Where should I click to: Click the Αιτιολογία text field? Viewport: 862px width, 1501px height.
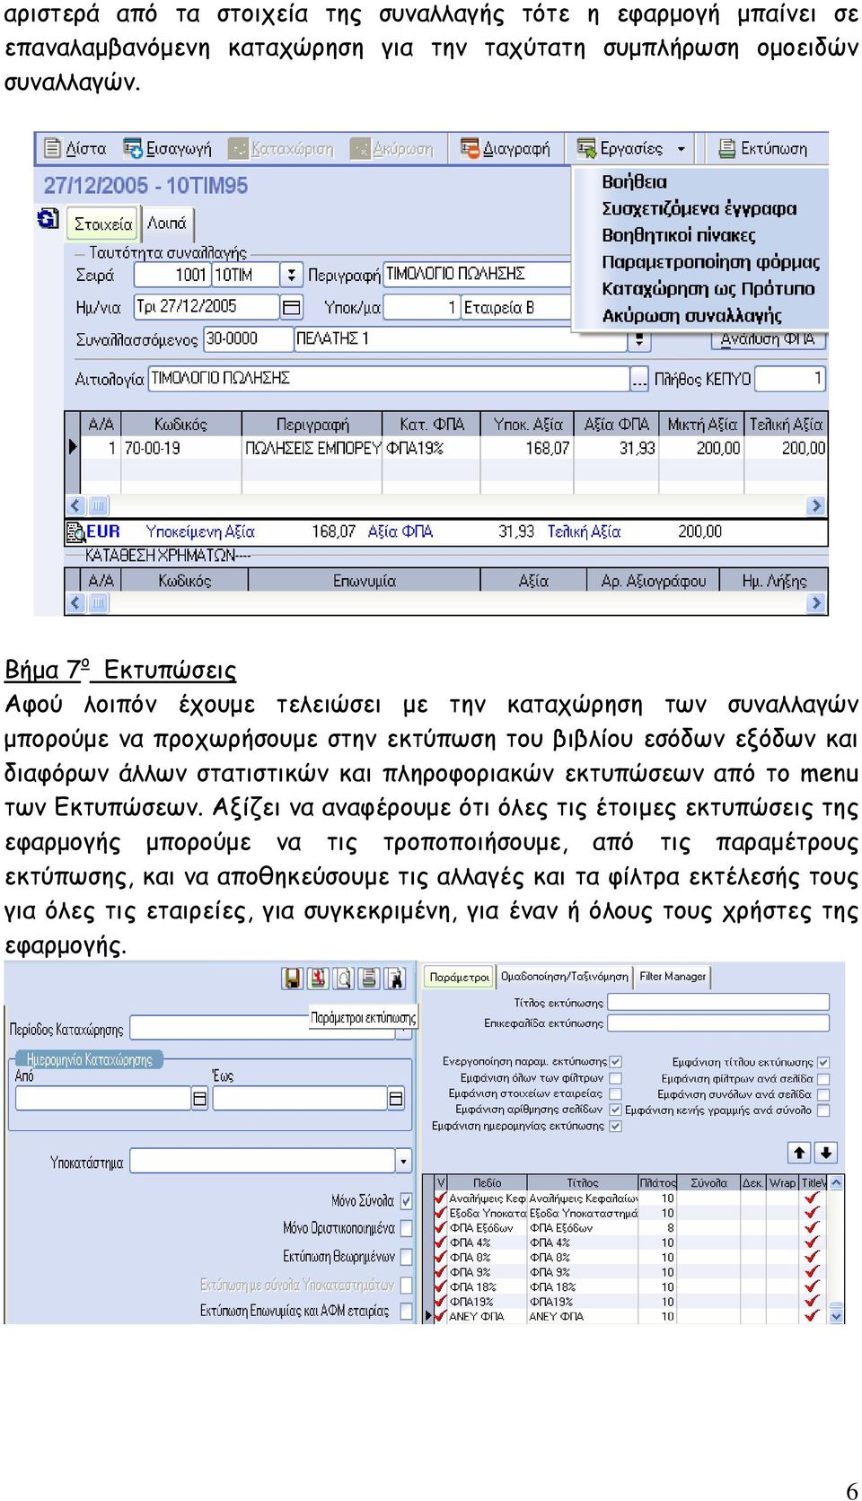pyautogui.click(x=388, y=379)
